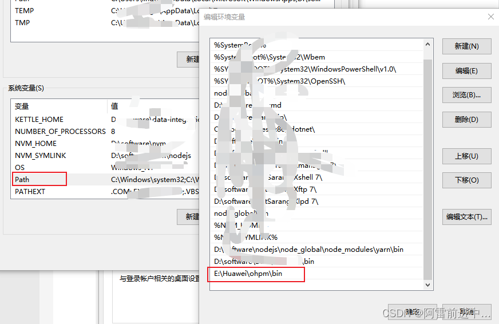
Task: Click 新建 button under system variables
Action: click(x=188, y=217)
